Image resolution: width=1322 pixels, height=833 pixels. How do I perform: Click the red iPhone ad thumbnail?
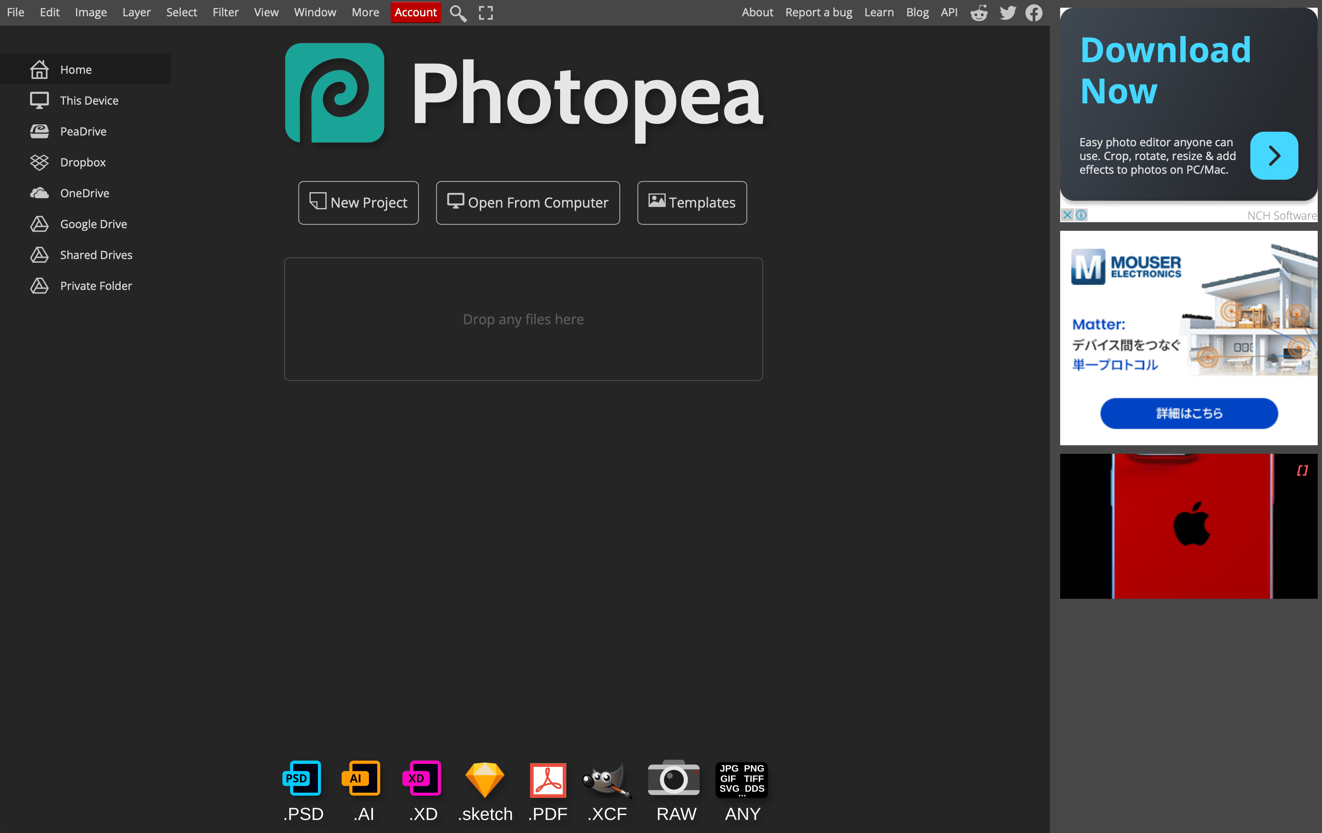(x=1189, y=526)
